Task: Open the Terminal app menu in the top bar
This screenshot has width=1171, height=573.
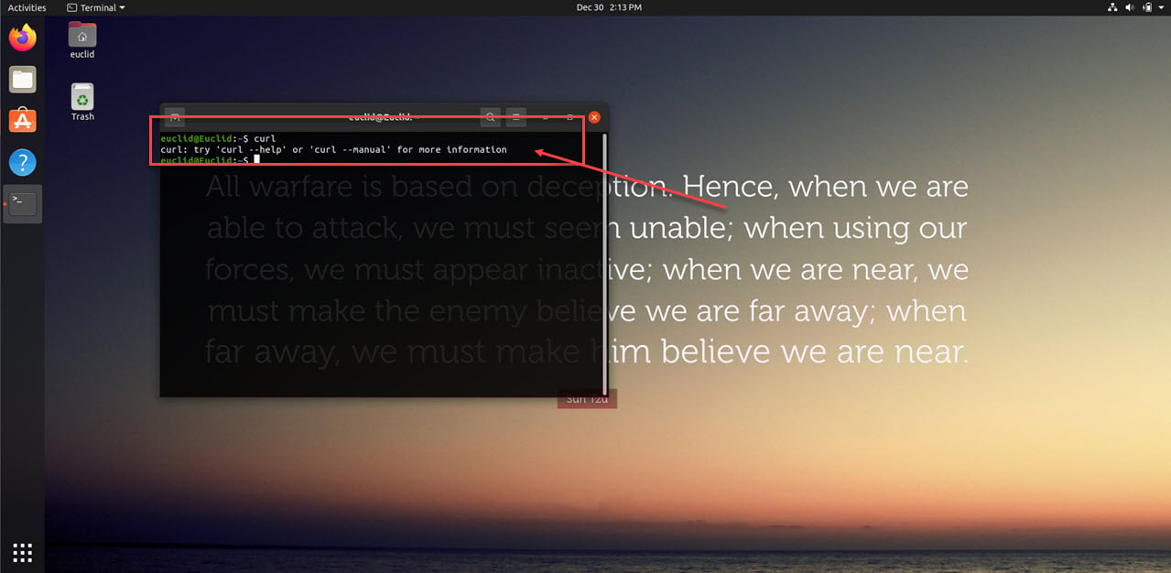Action: (x=96, y=7)
